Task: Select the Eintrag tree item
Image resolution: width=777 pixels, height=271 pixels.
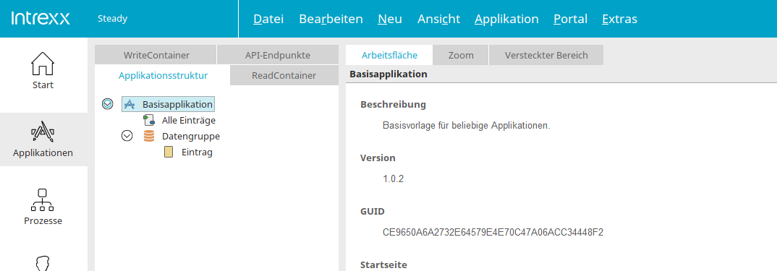Action: click(x=197, y=152)
